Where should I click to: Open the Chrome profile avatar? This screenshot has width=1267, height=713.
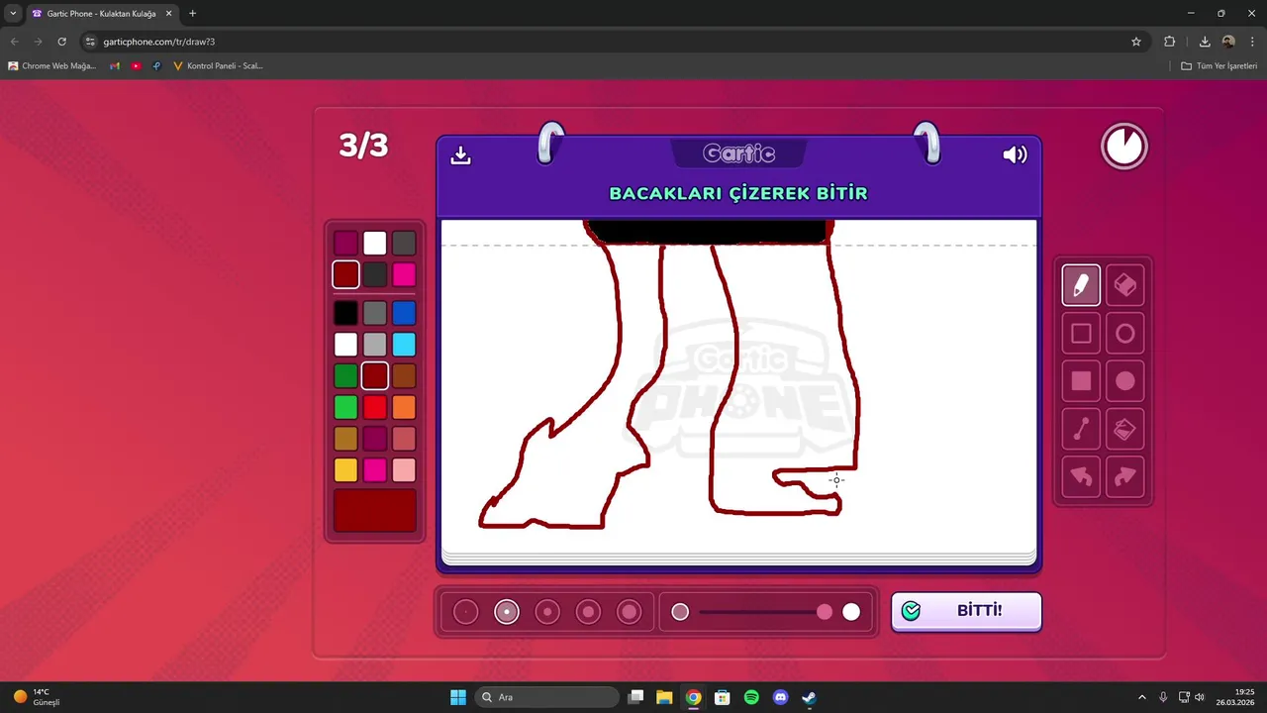tap(1228, 42)
